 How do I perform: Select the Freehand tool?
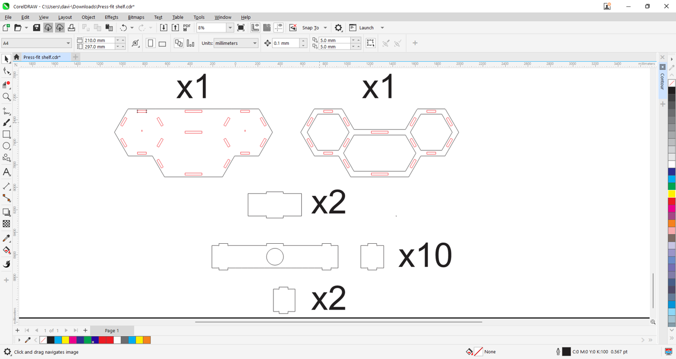(x=6, y=111)
